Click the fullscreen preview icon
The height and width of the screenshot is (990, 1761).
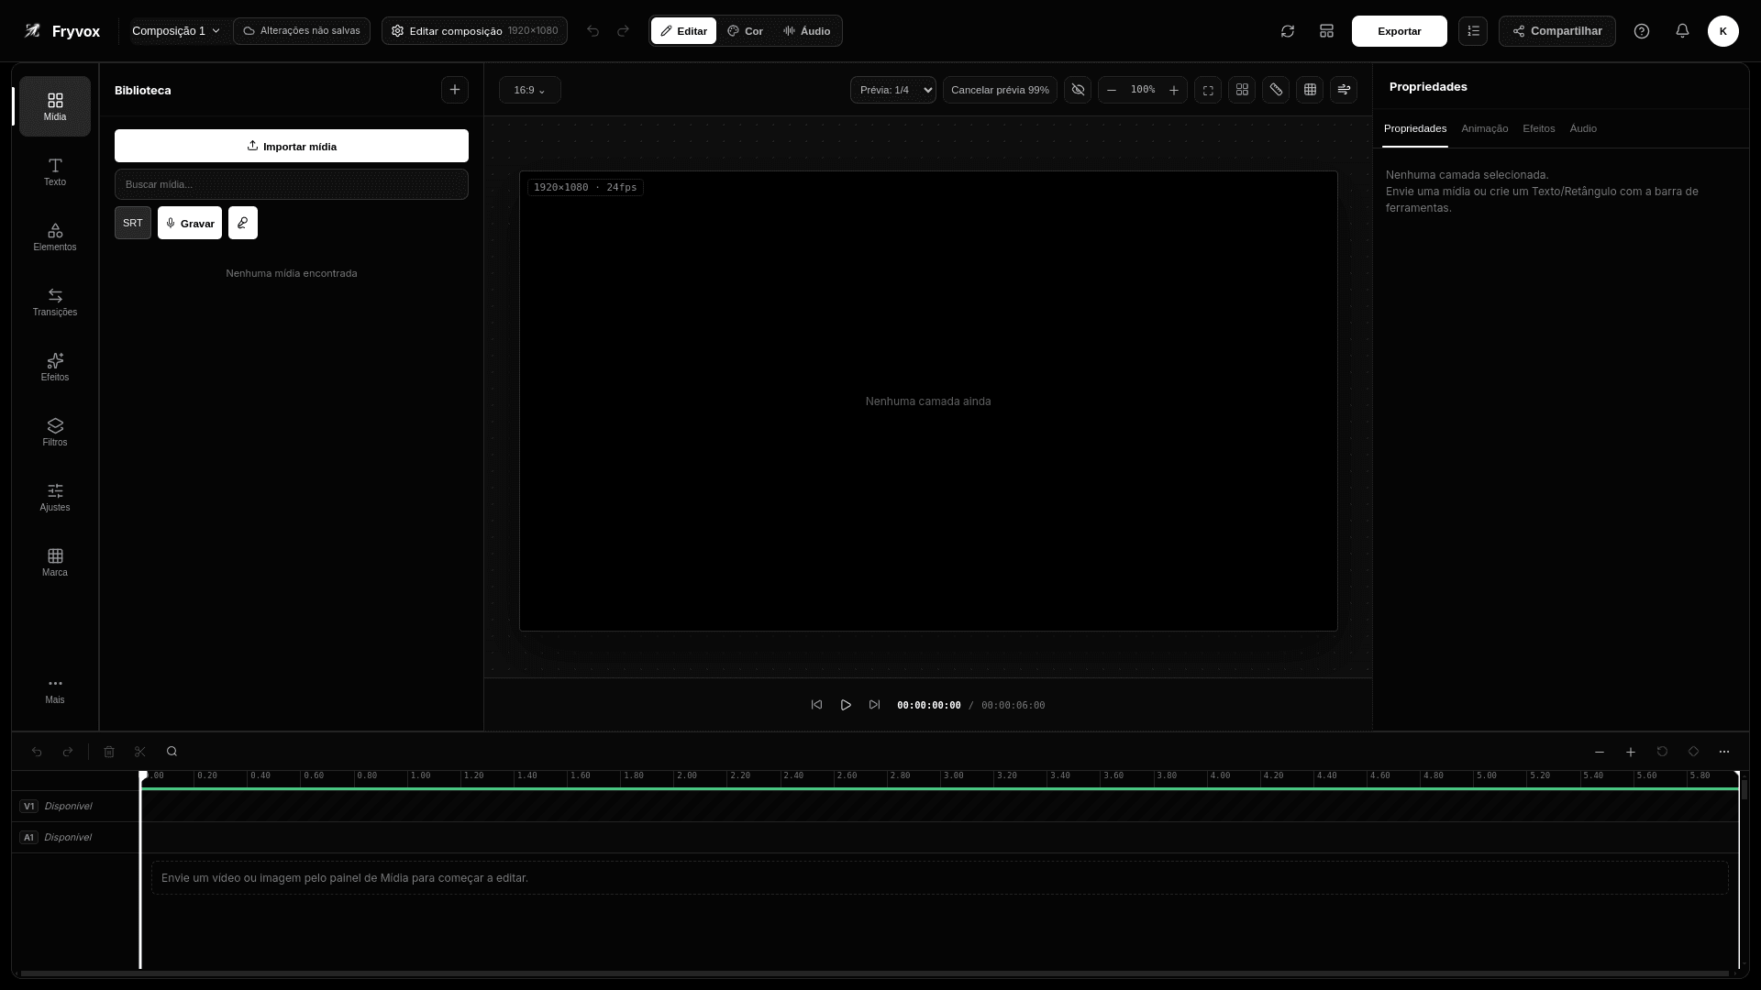(1208, 90)
